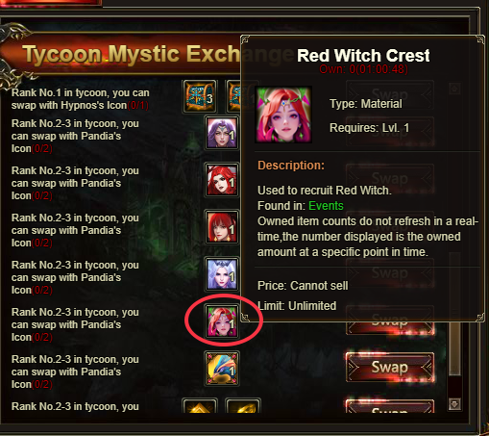Select the golden bird crest icon
This screenshot has width=489, height=436.
click(x=222, y=369)
